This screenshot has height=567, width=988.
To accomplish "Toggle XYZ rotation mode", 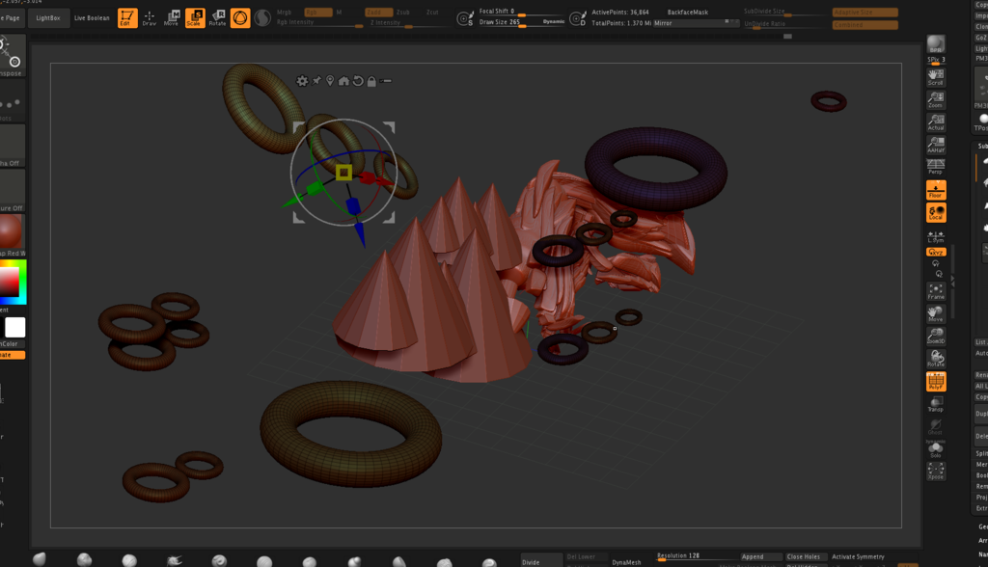I will 936,252.
